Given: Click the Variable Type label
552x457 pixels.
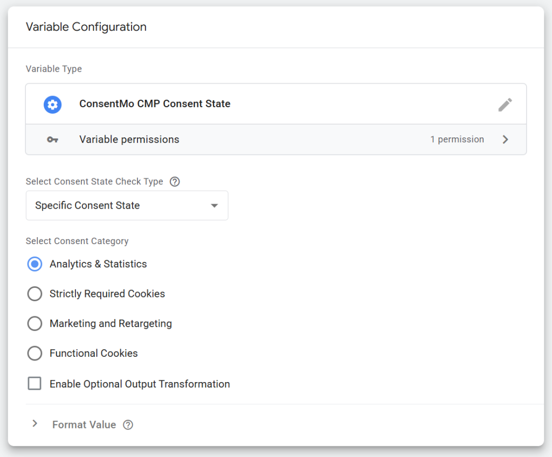Looking at the screenshot, I should [x=54, y=68].
